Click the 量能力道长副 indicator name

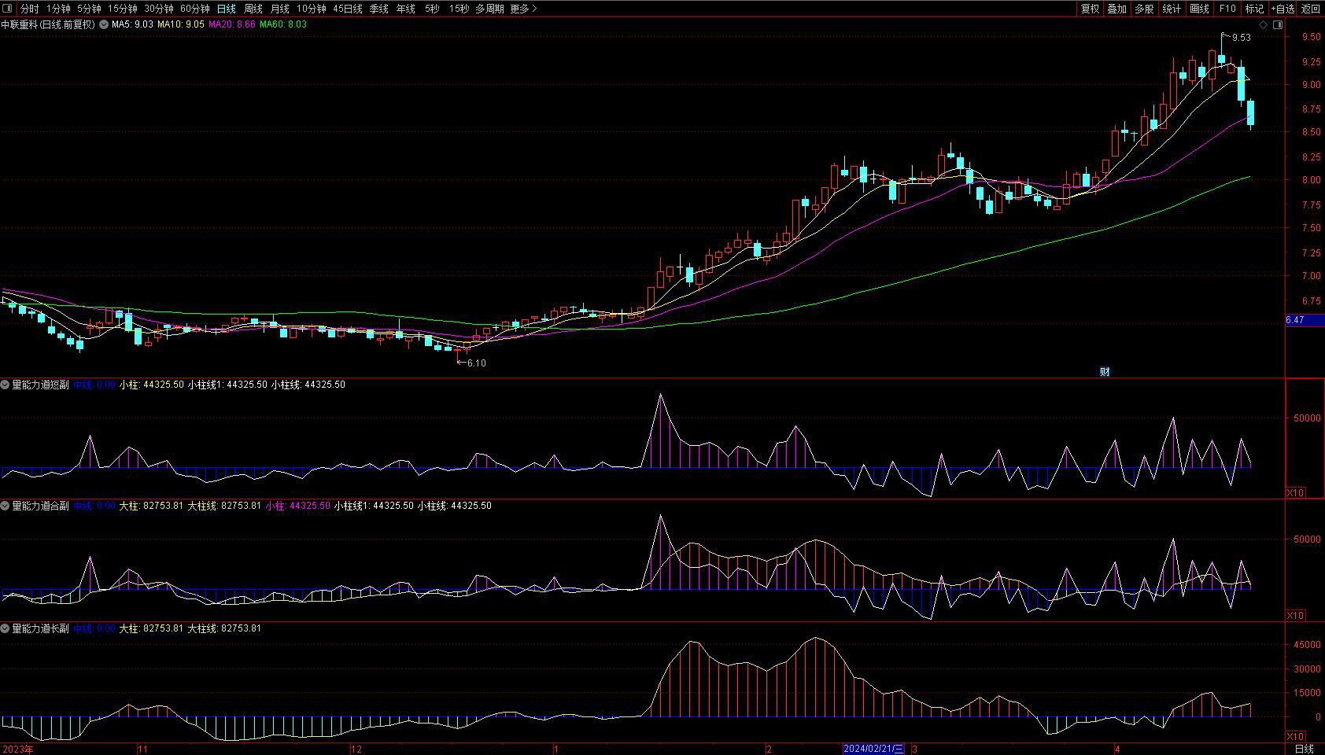[x=40, y=628]
